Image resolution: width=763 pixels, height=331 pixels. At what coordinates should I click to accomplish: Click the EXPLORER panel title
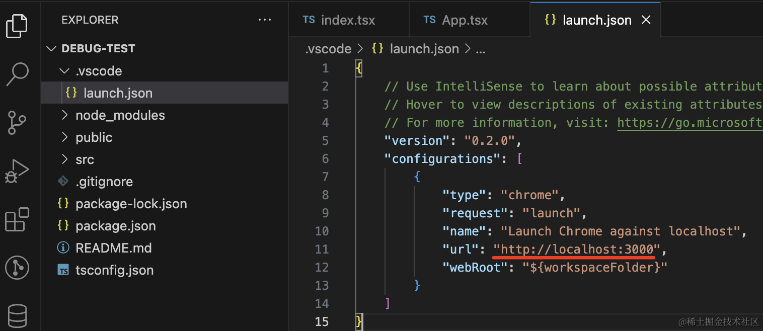coord(90,20)
